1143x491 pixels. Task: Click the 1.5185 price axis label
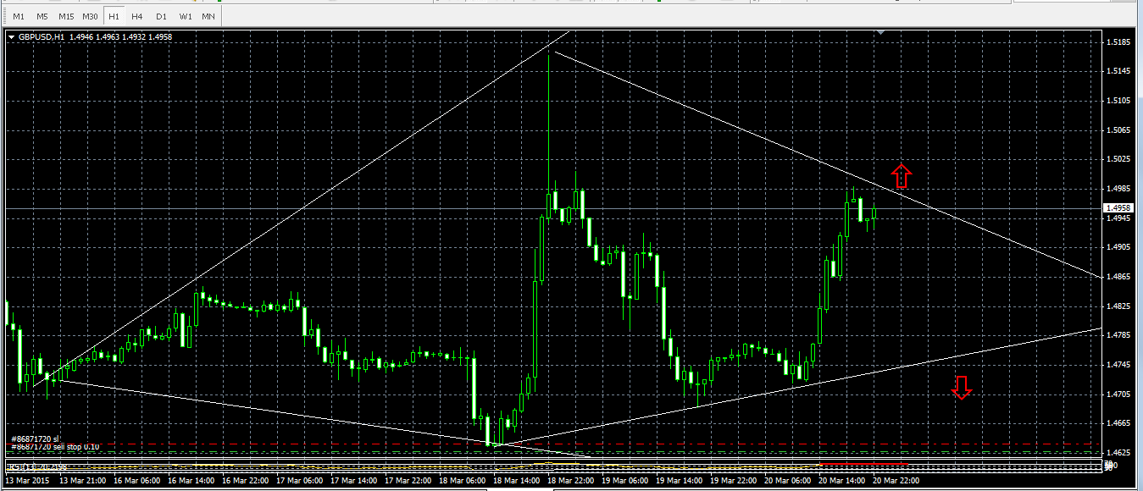(x=1118, y=42)
